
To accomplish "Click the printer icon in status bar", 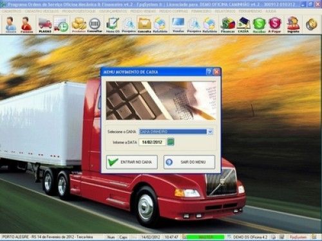I will [273, 237].
